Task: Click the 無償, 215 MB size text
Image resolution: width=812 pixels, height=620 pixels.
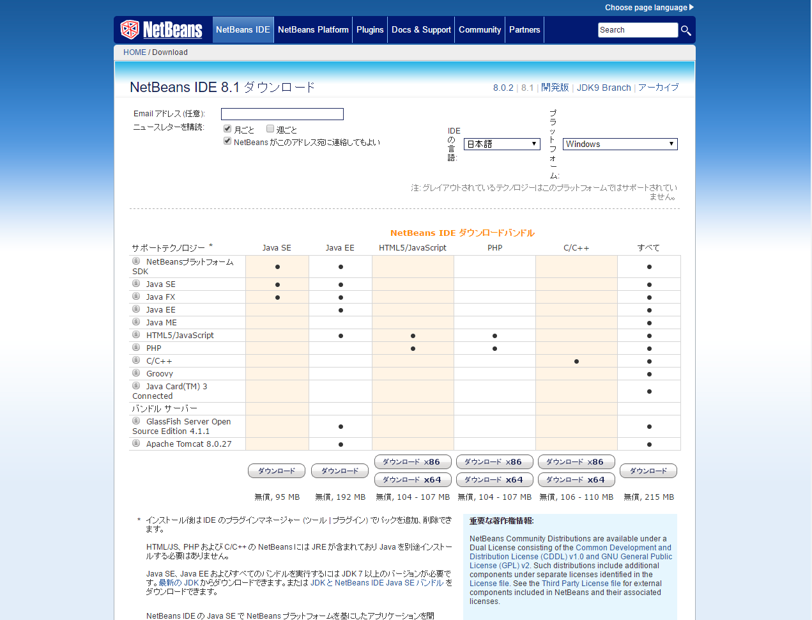Action: [649, 497]
